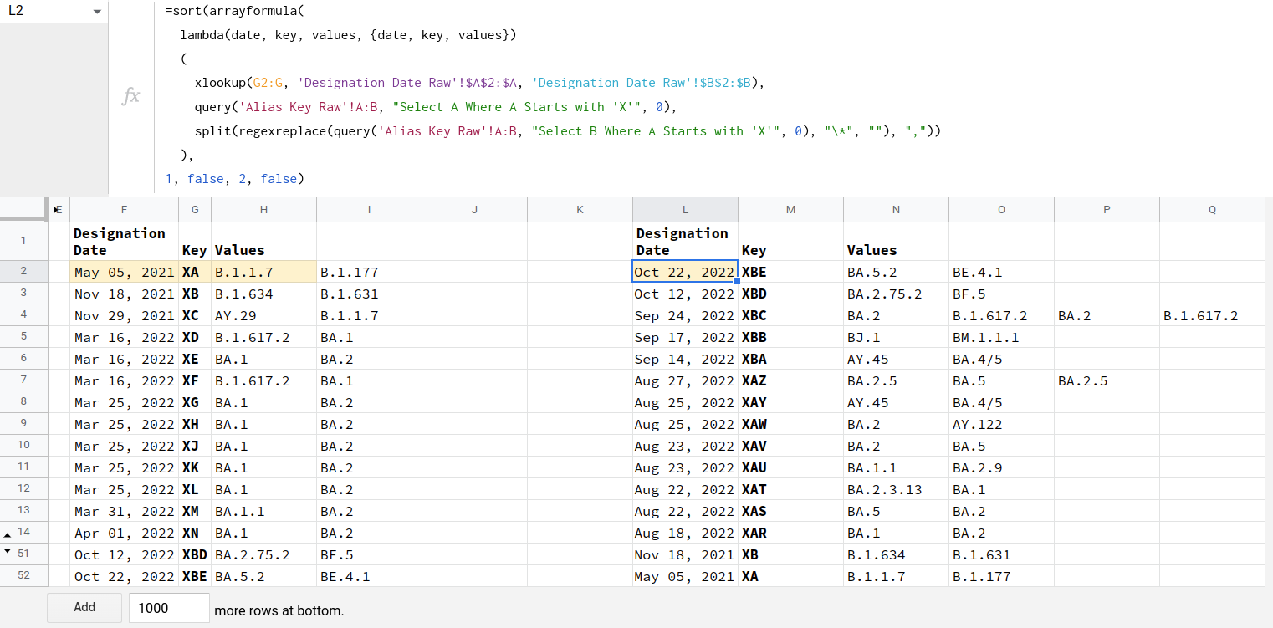Select column F header
1273x628 pixels.
(x=125, y=210)
